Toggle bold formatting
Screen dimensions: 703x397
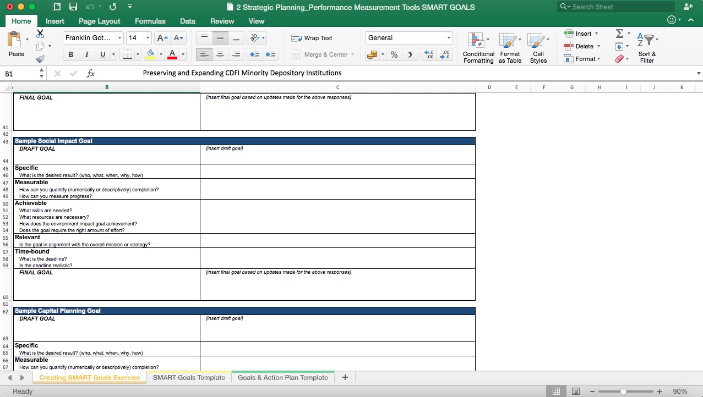point(70,54)
